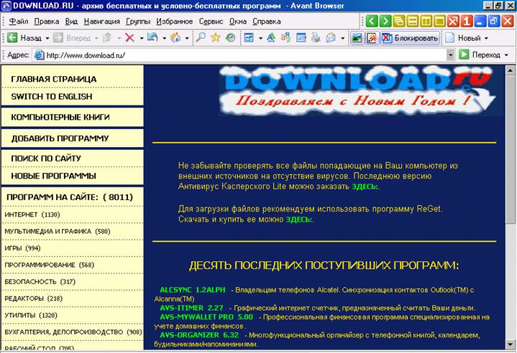Open the Избранное menu
Viewport: 517px width, 353px height.
coord(175,22)
